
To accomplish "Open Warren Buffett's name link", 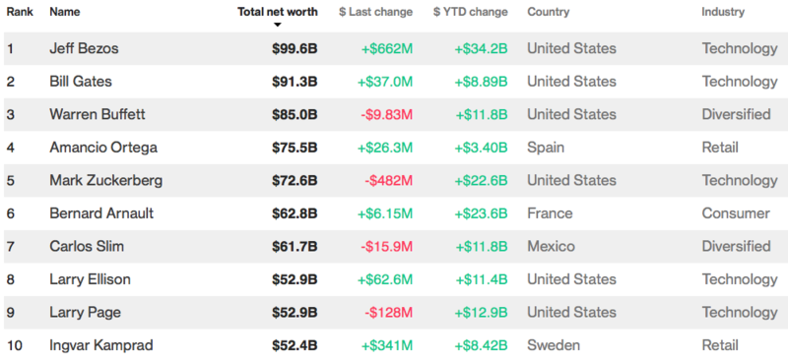I will point(97,114).
